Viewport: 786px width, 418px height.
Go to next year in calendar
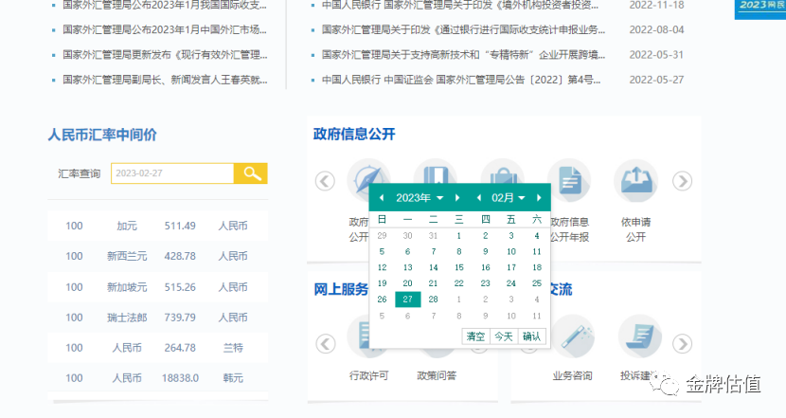tap(457, 198)
